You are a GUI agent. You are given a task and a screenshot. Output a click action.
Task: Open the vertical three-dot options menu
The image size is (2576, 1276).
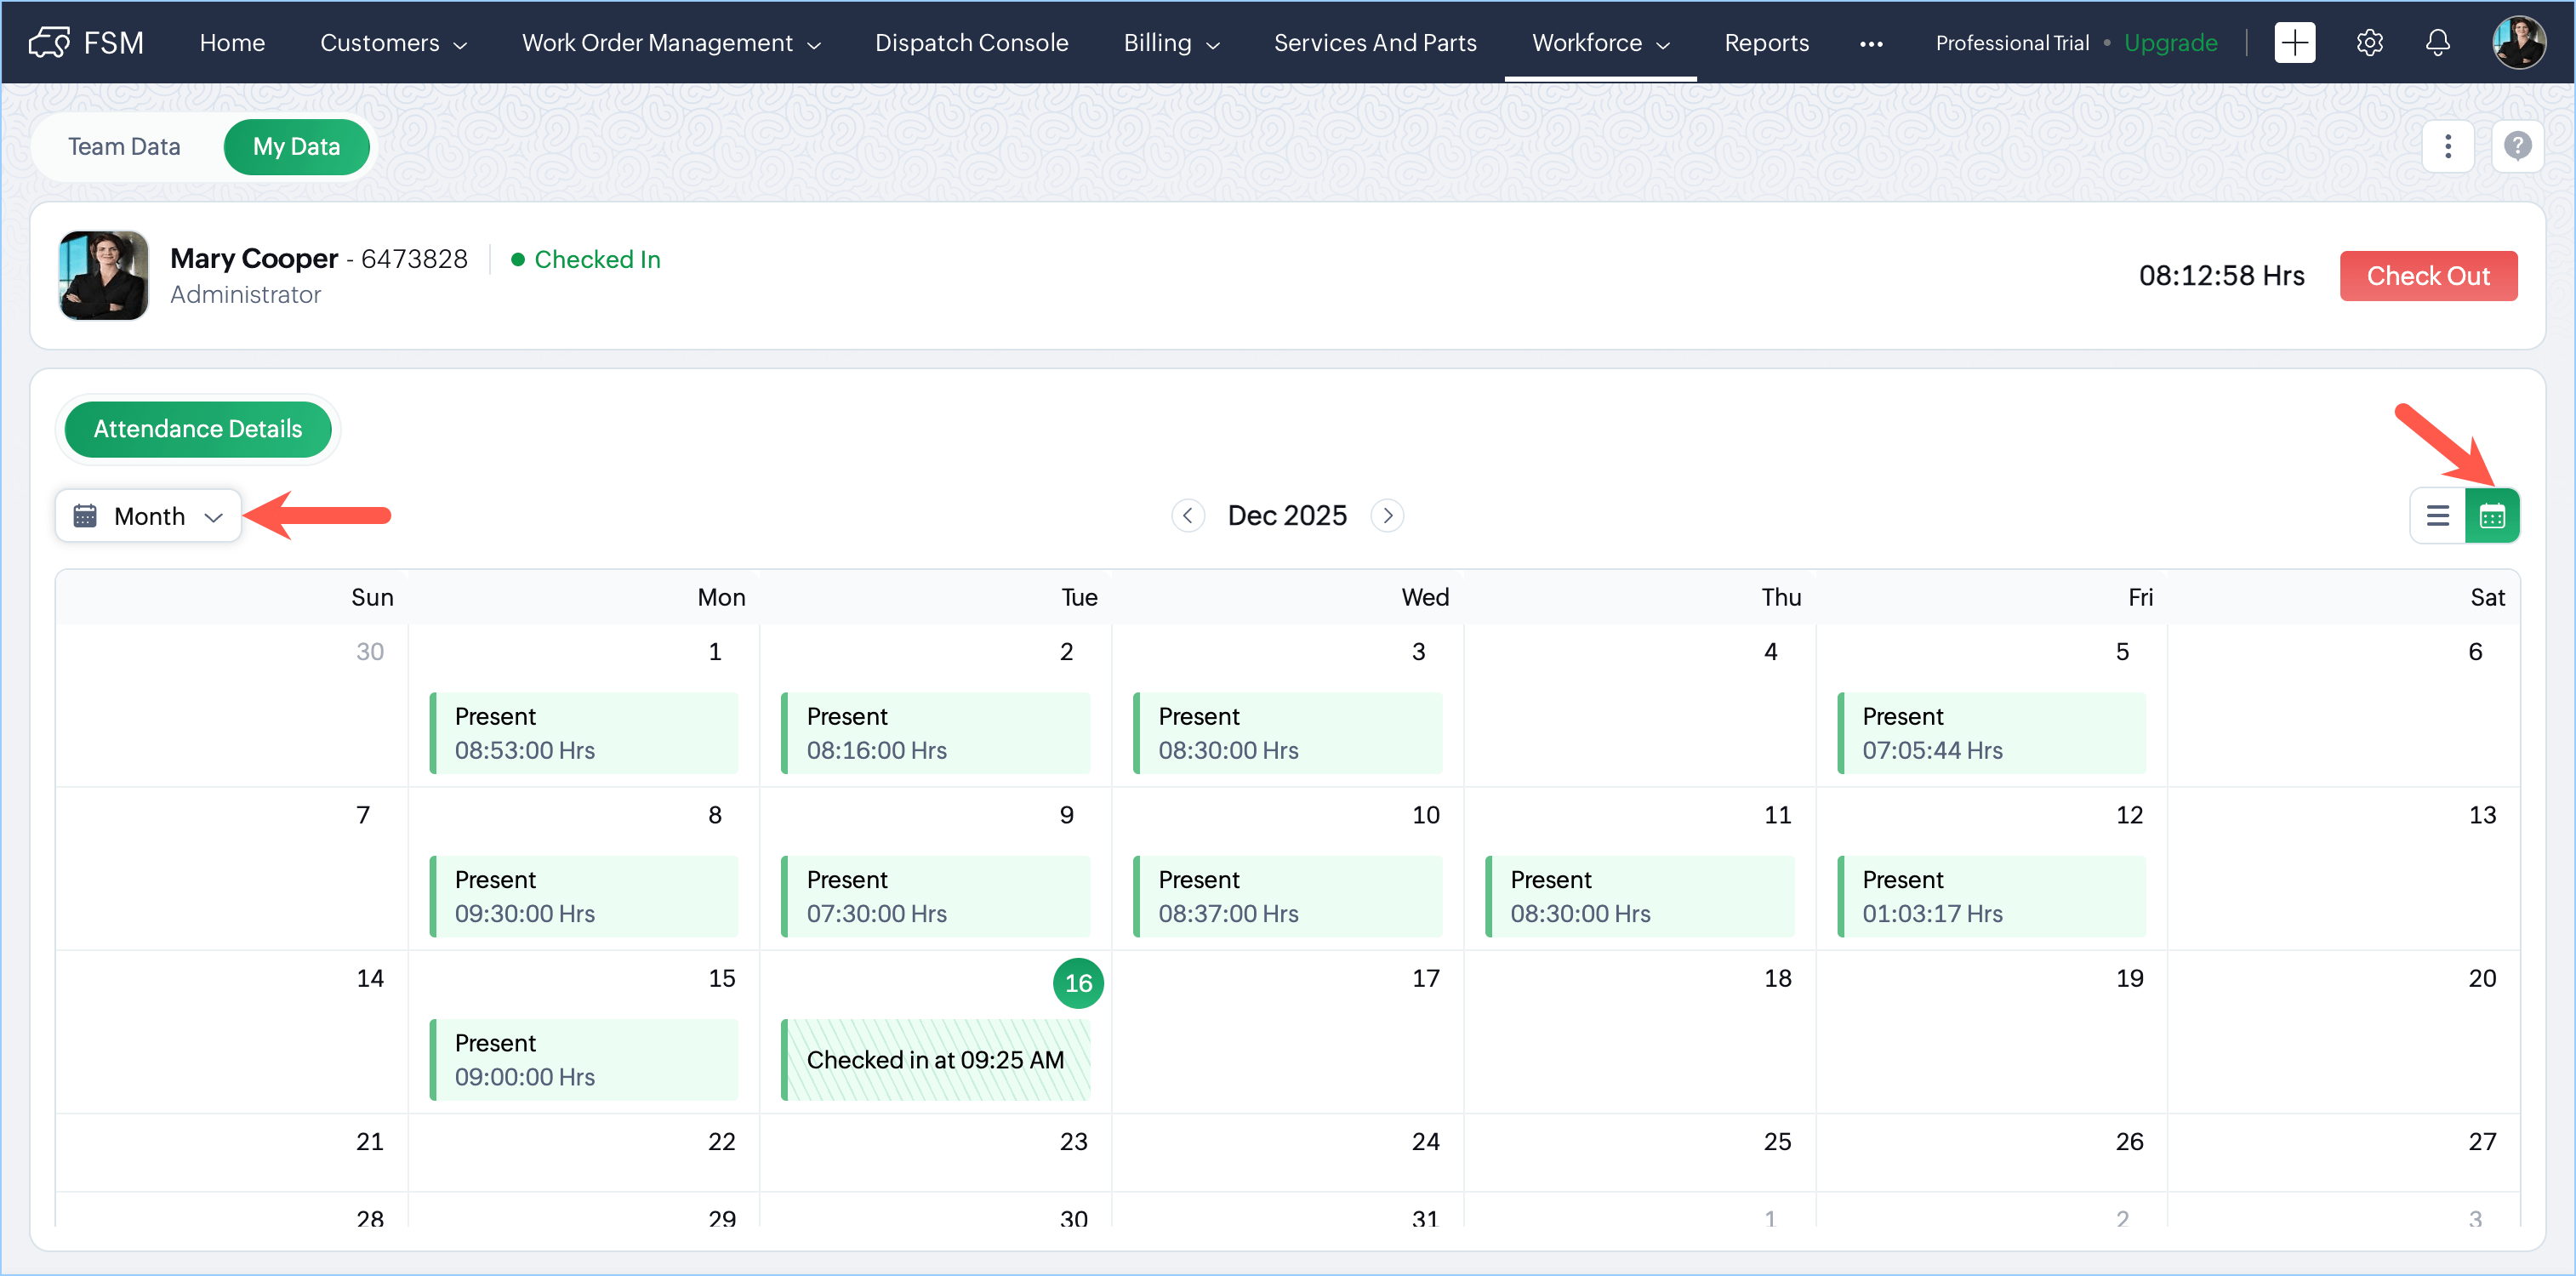(x=2447, y=147)
